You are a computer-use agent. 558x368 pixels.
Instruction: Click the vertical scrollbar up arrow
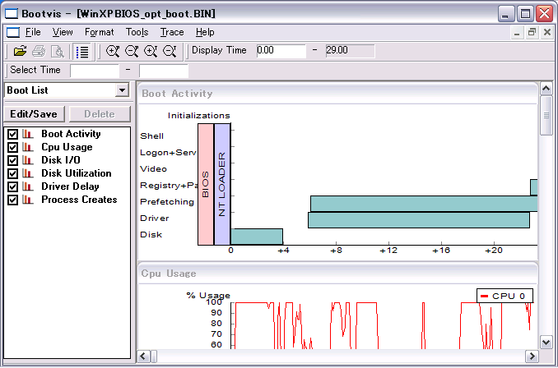point(546,88)
